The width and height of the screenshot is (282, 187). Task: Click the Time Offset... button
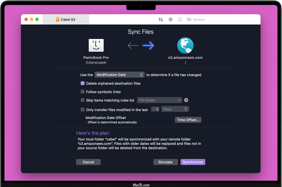(188, 120)
